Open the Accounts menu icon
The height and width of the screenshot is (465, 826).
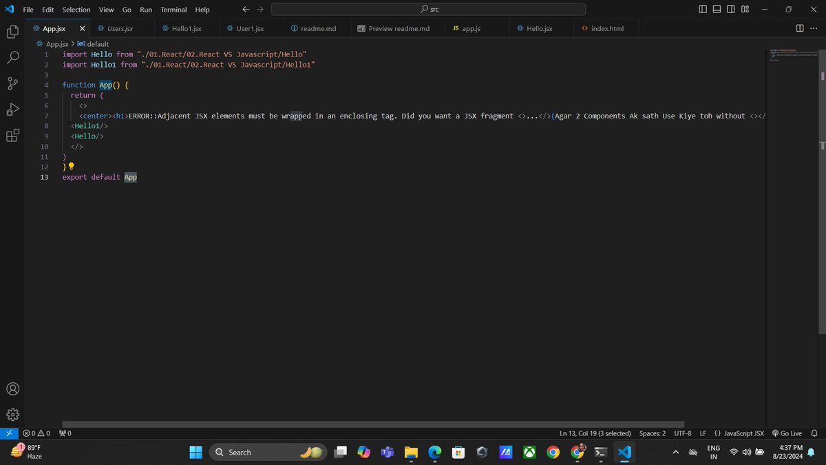pyautogui.click(x=12, y=389)
